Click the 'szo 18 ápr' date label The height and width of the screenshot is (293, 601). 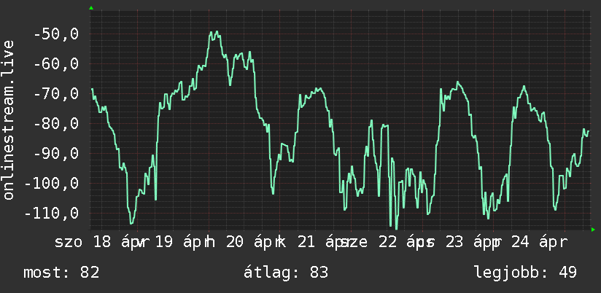[98, 243]
